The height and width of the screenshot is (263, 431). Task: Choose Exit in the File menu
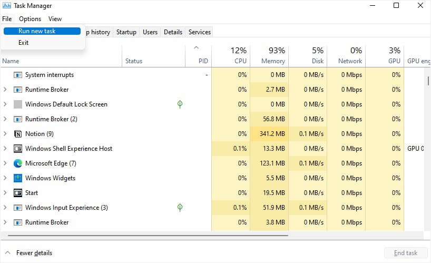(23, 43)
